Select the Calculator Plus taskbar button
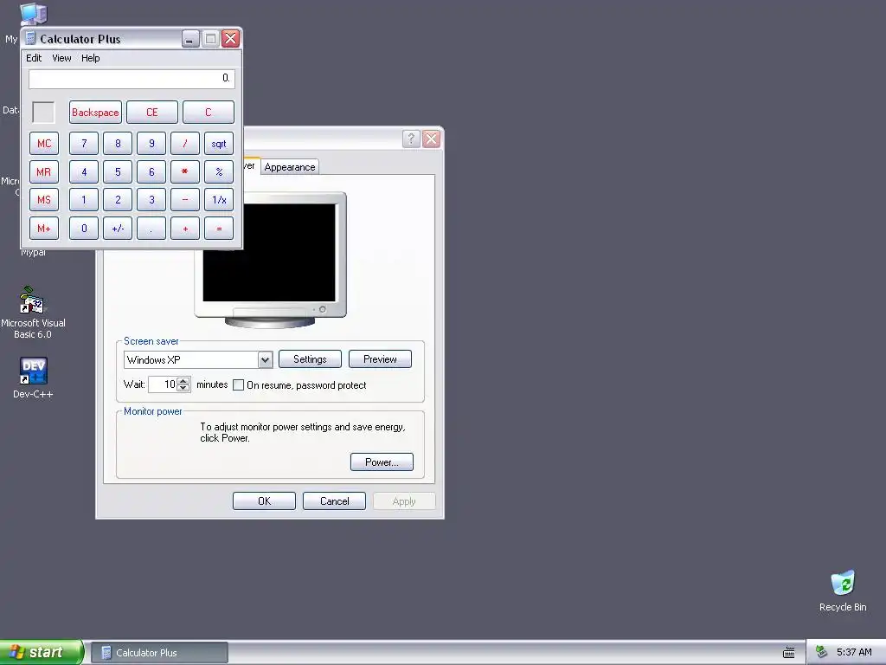The height and width of the screenshot is (665, 886). coord(159,653)
